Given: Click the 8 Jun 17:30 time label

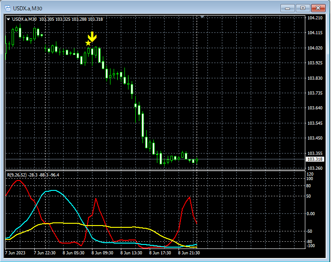Looking at the screenshot, I should pos(160,253).
